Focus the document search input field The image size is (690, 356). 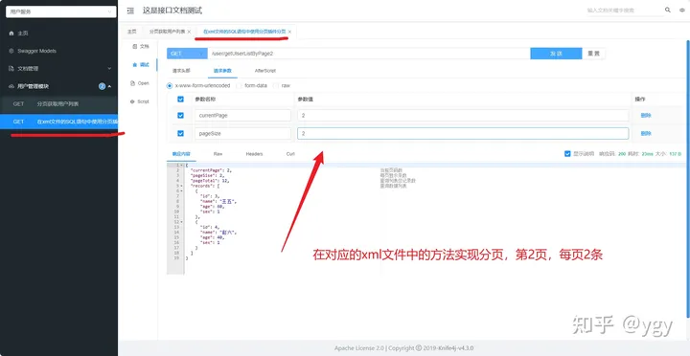(625, 11)
